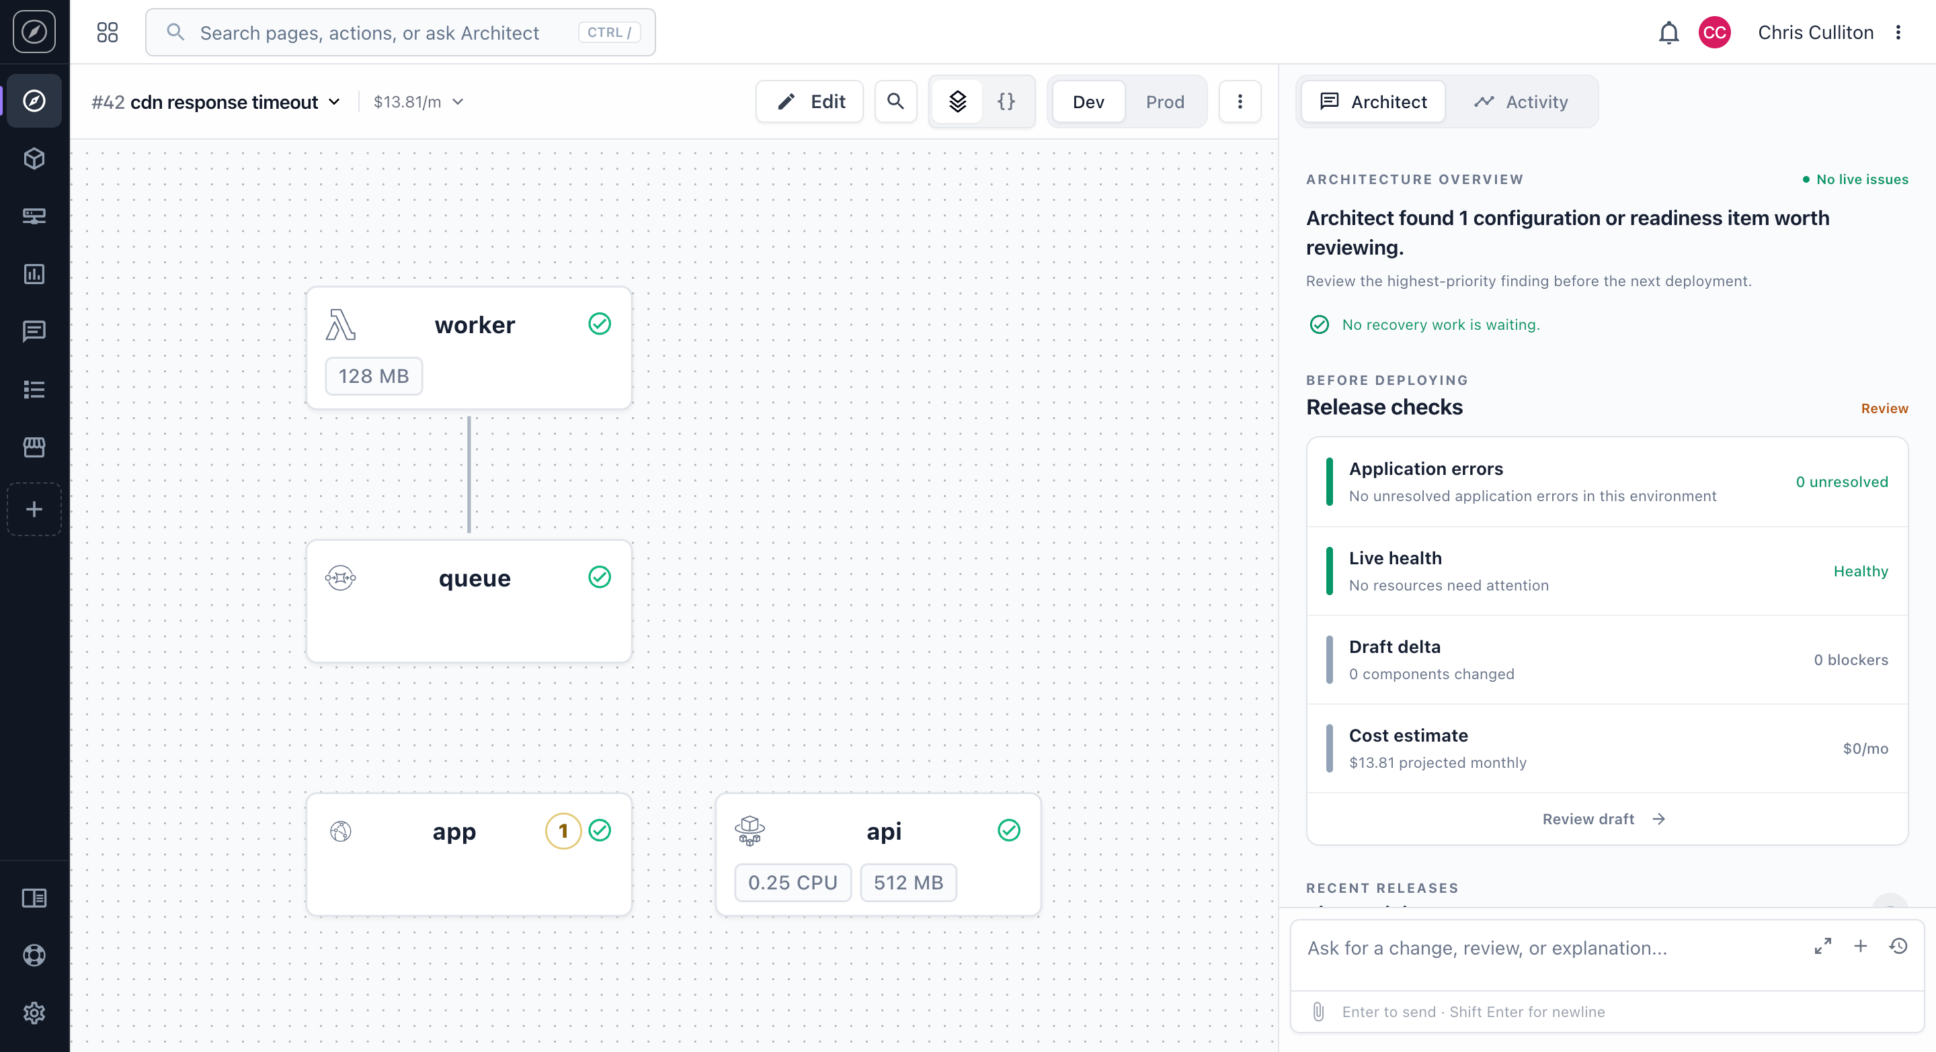
Task: Open the notifications bell
Action: pyautogui.click(x=1668, y=32)
